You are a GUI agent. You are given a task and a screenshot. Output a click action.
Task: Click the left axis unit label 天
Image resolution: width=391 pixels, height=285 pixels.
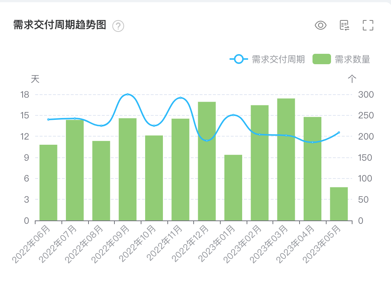pyautogui.click(x=35, y=79)
